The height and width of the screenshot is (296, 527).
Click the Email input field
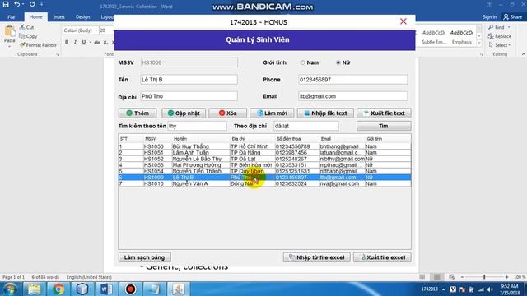pyautogui.click(x=353, y=96)
